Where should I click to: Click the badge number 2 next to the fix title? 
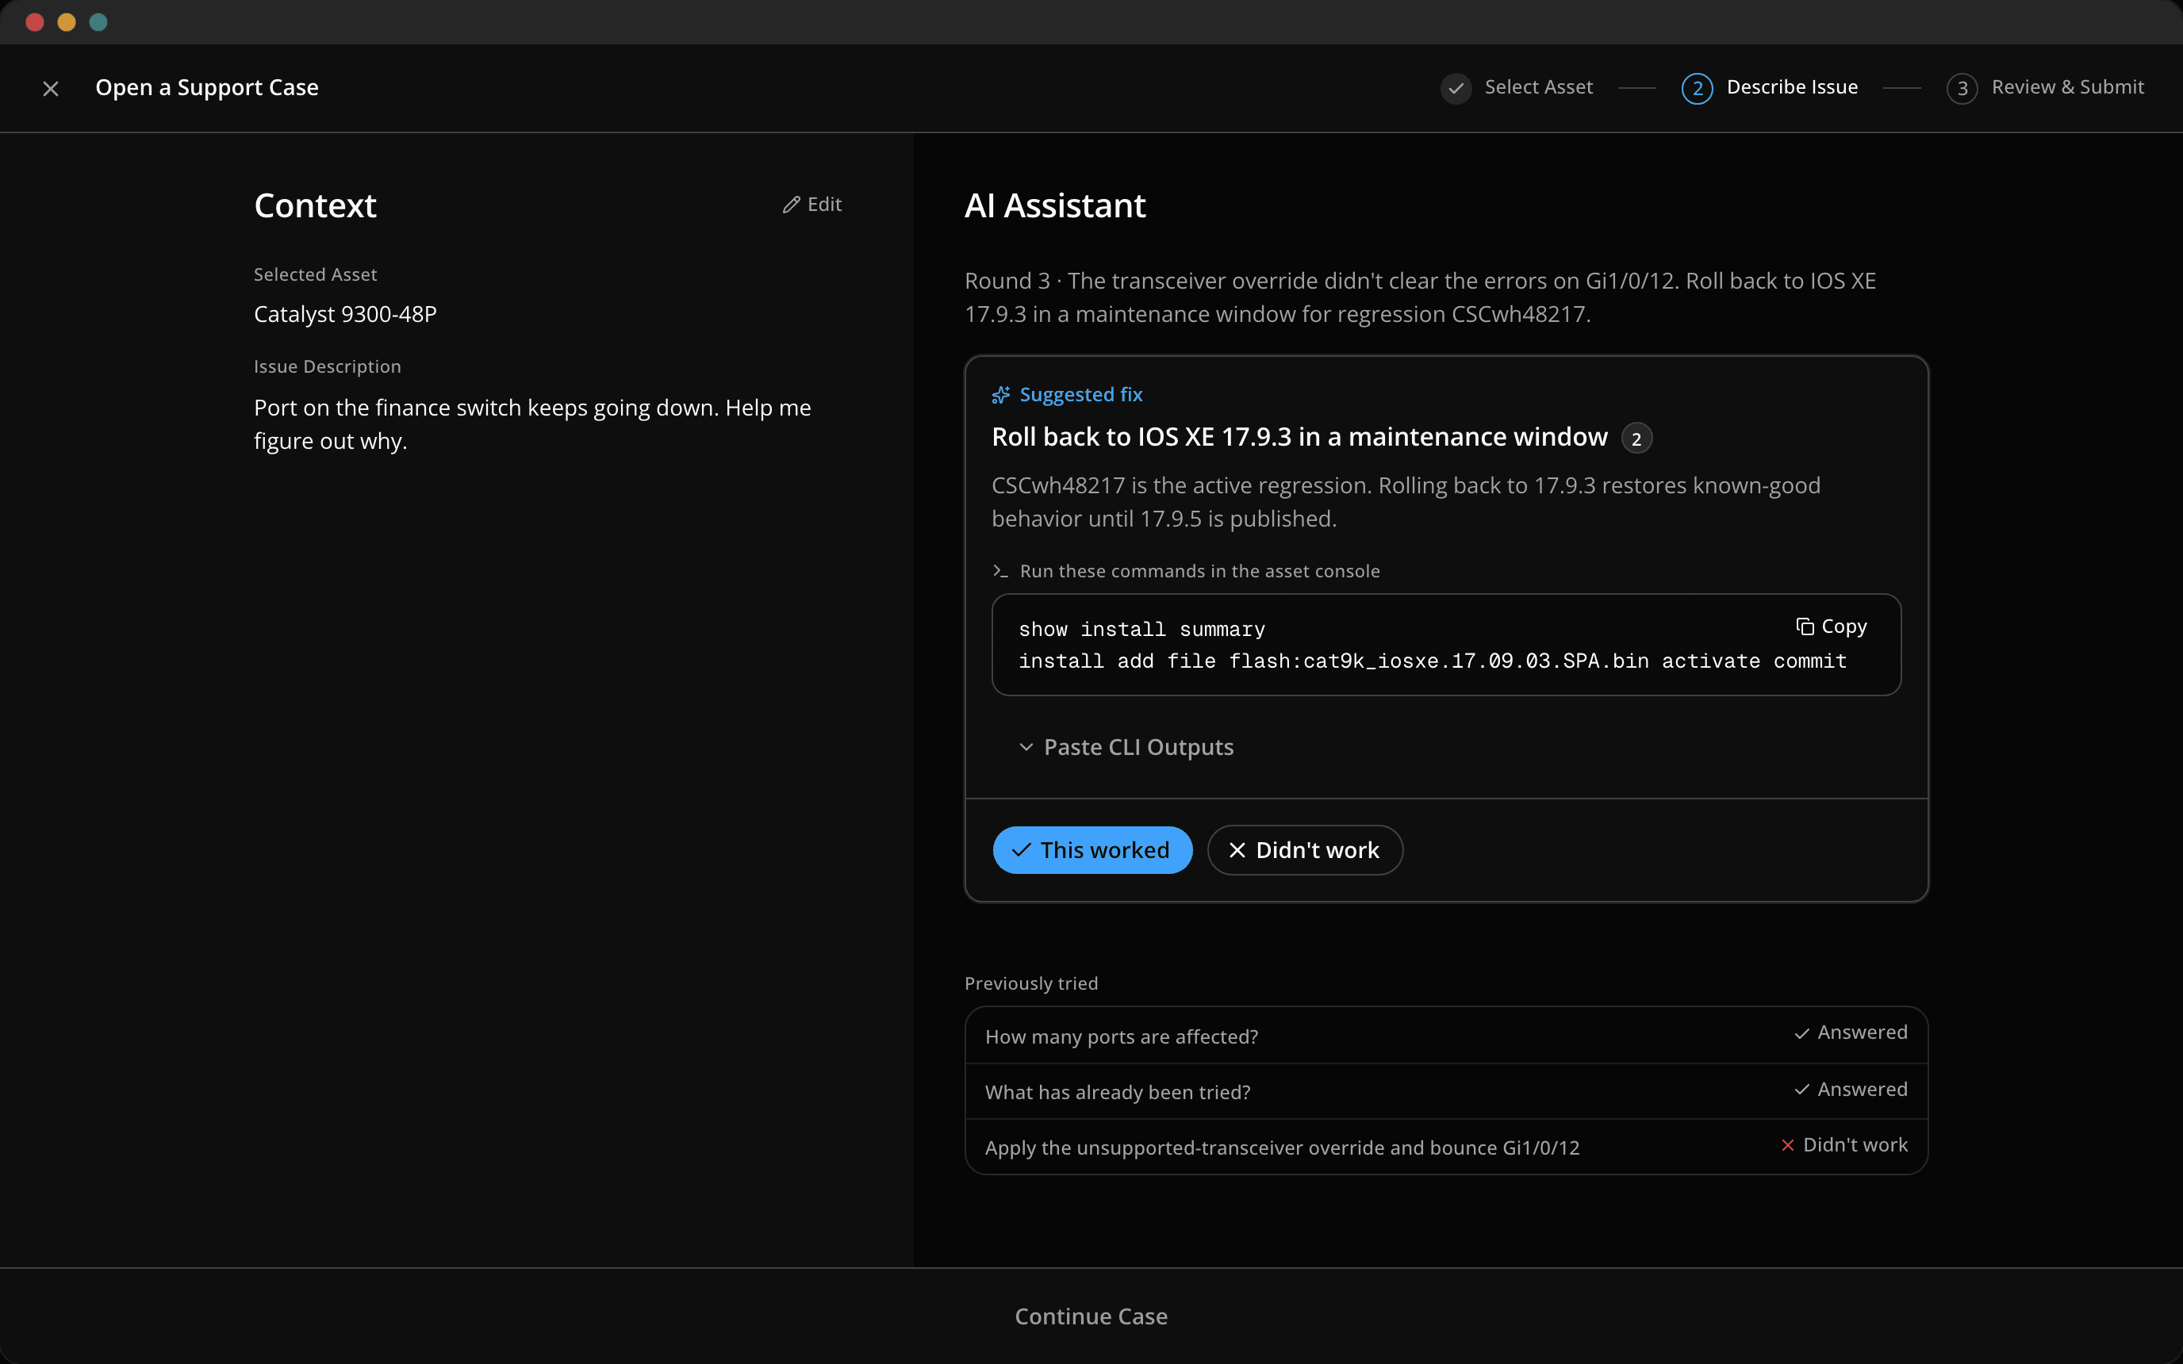pyautogui.click(x=1636, y=439)
